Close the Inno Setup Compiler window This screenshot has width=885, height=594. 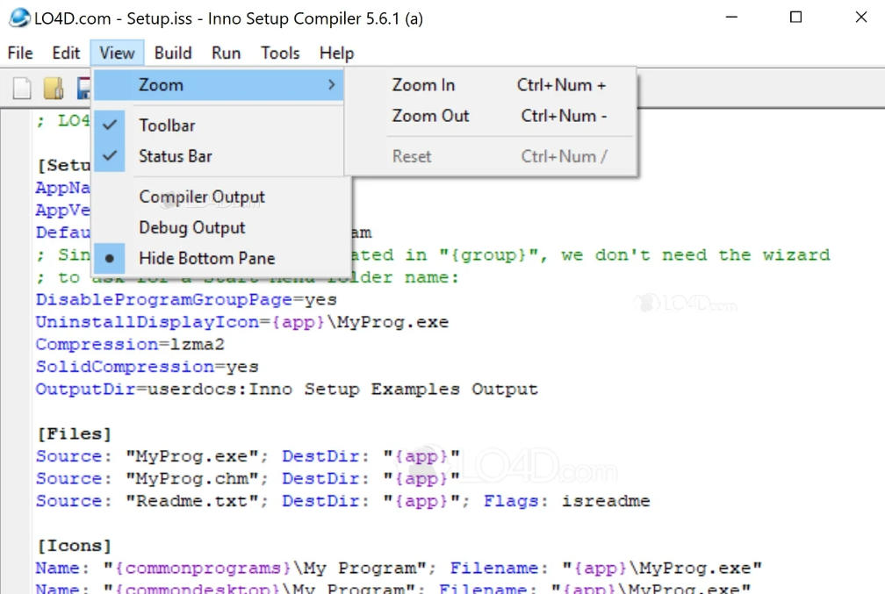coord(860,18)
